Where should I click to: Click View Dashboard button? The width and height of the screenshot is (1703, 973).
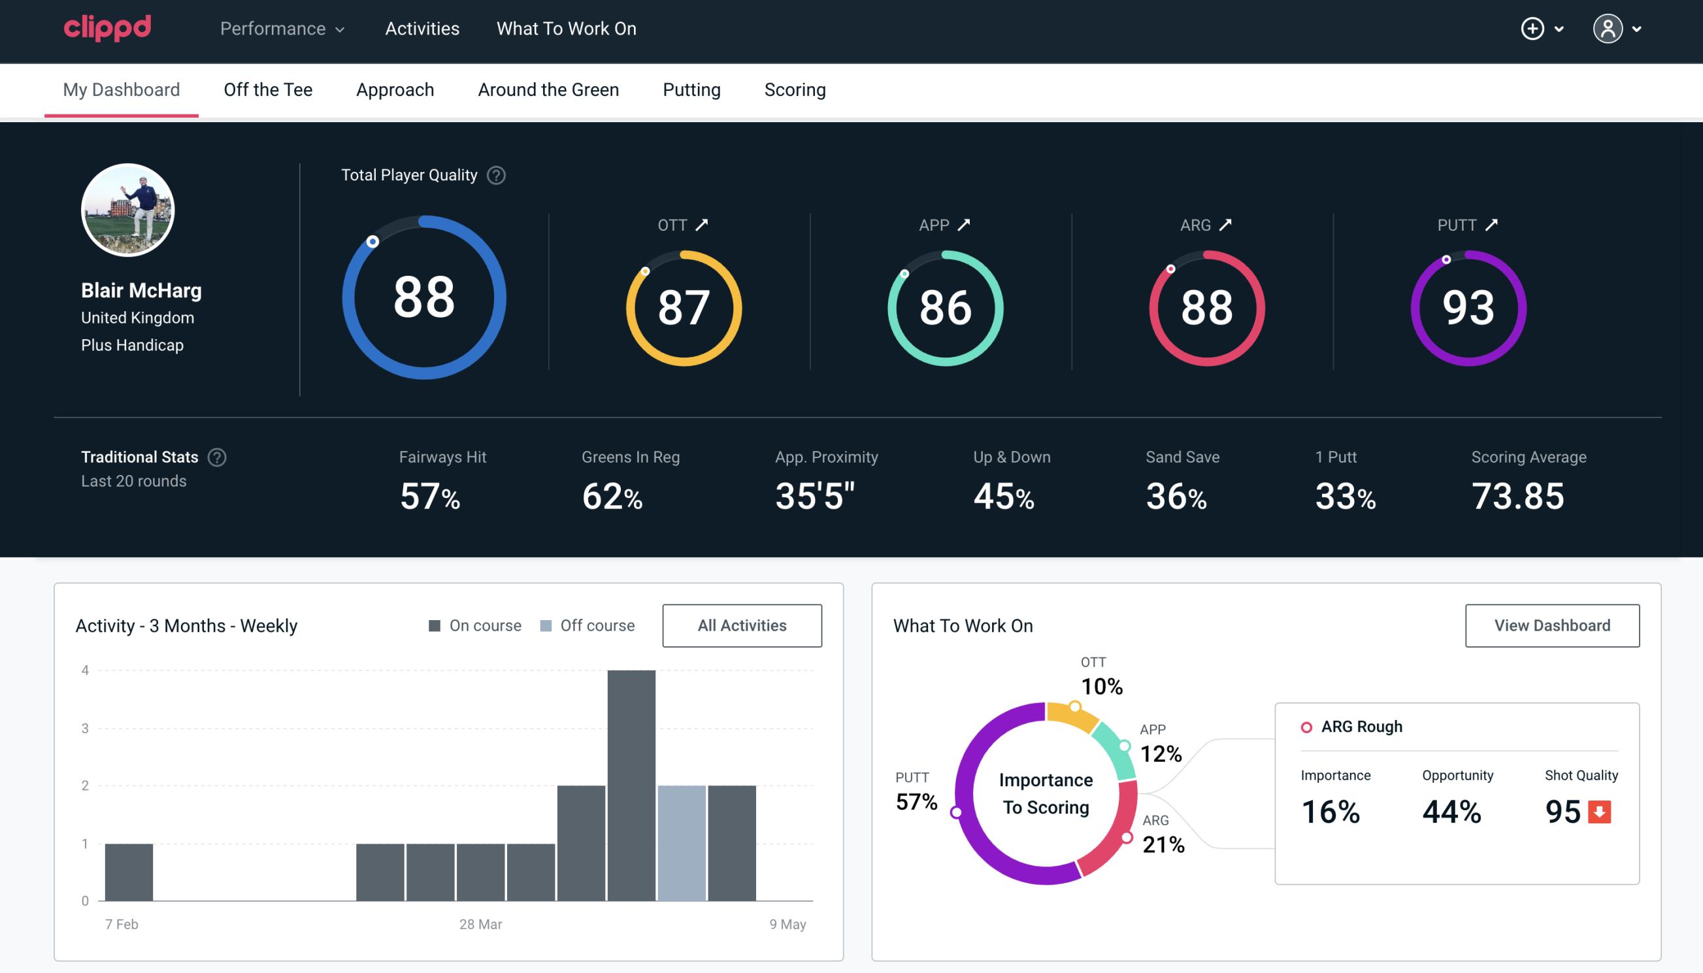pyautogui.click(x=1552, y=625)
